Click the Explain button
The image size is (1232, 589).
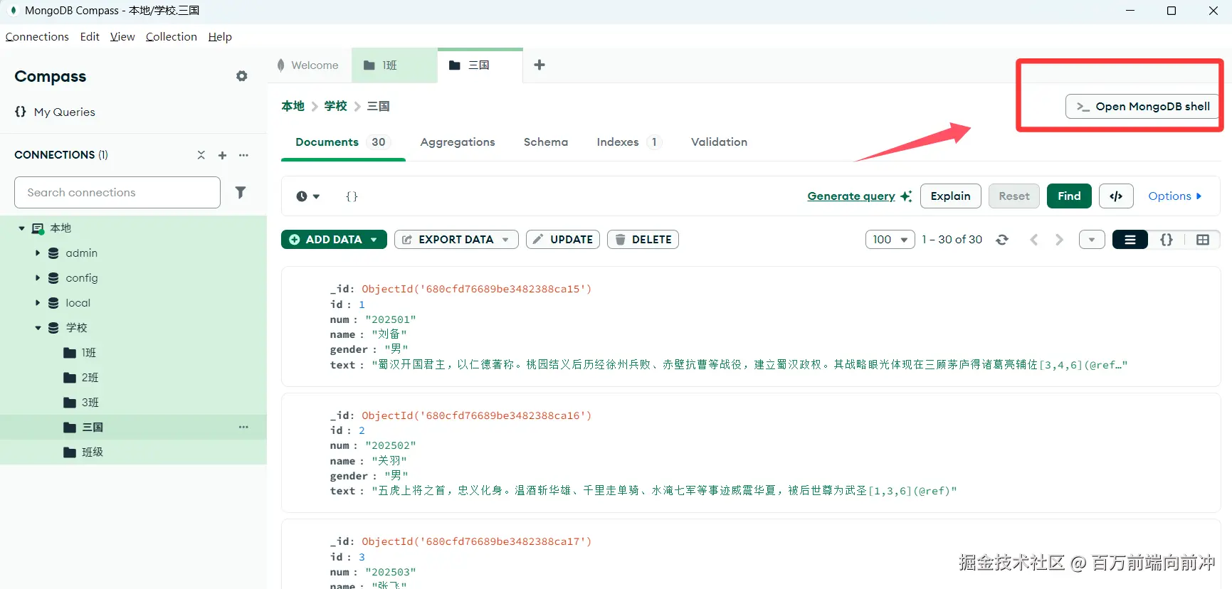pyautogui.click(x=950, y=196)
